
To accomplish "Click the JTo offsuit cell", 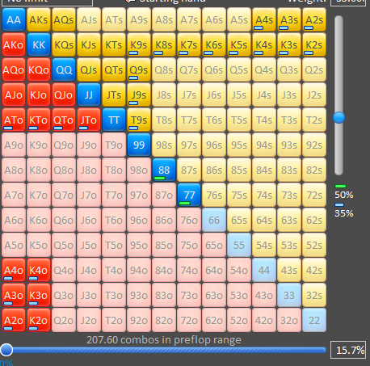I will click(89, 120).
